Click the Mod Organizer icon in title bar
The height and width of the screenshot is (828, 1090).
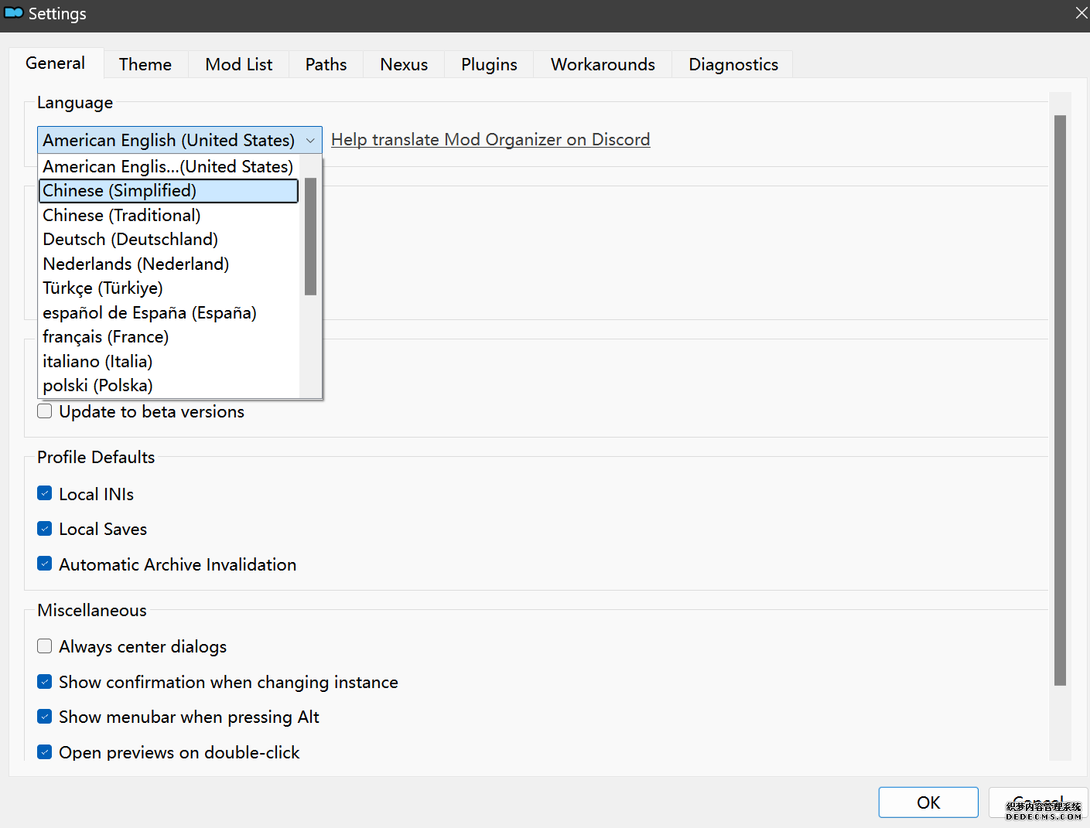pyautogui.click(x=14, y=13)
